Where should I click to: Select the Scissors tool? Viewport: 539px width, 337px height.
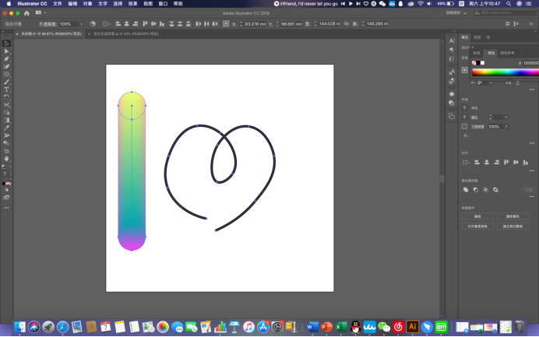click(x=6, y=105)
